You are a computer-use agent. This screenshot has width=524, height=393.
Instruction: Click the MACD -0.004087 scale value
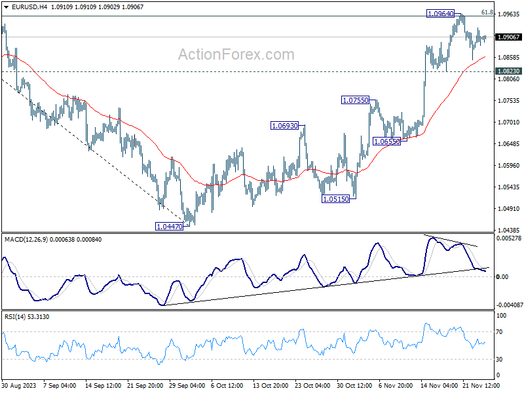[510, 305]
